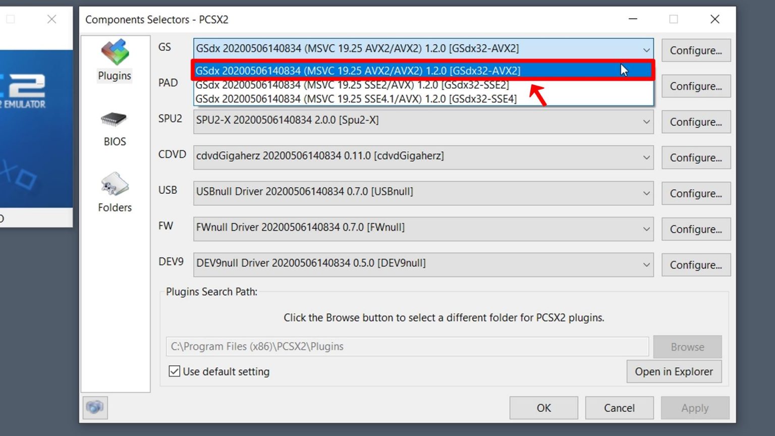The width and height of the screenshot is (775, 436).
Task: Collapse the GS plugin dropdown
Action: click(423, 49)
